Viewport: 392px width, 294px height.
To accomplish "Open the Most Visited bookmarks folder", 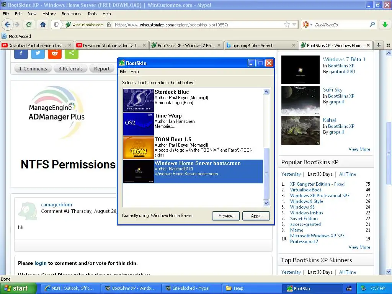I will tap(16, 36).
